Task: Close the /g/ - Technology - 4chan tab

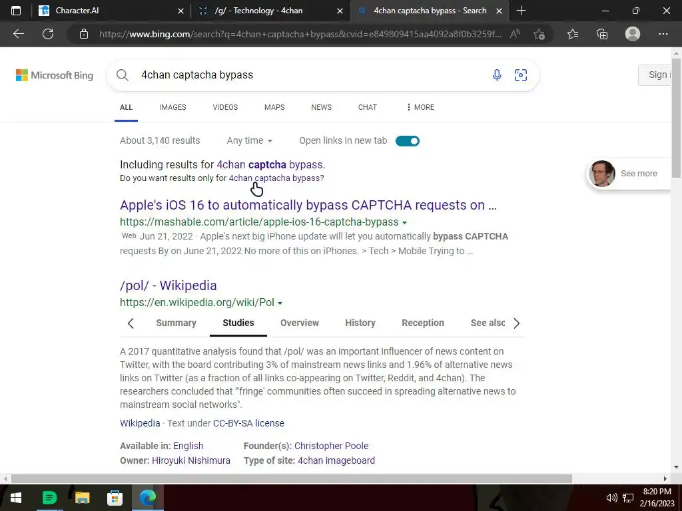Action: [x=340, y=11]
